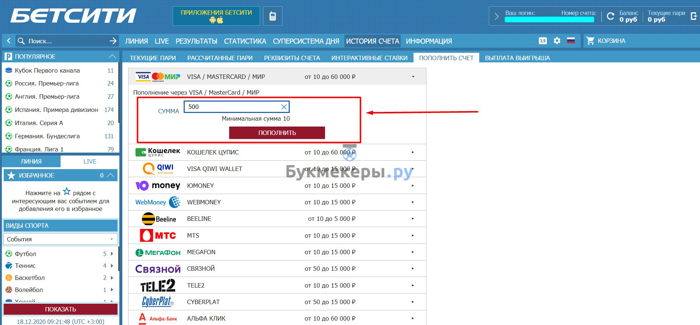This screenshot has width=700, height=325.
Task: Expand the Кошелек ЦУПИС payment method
Action: [413, 152]
